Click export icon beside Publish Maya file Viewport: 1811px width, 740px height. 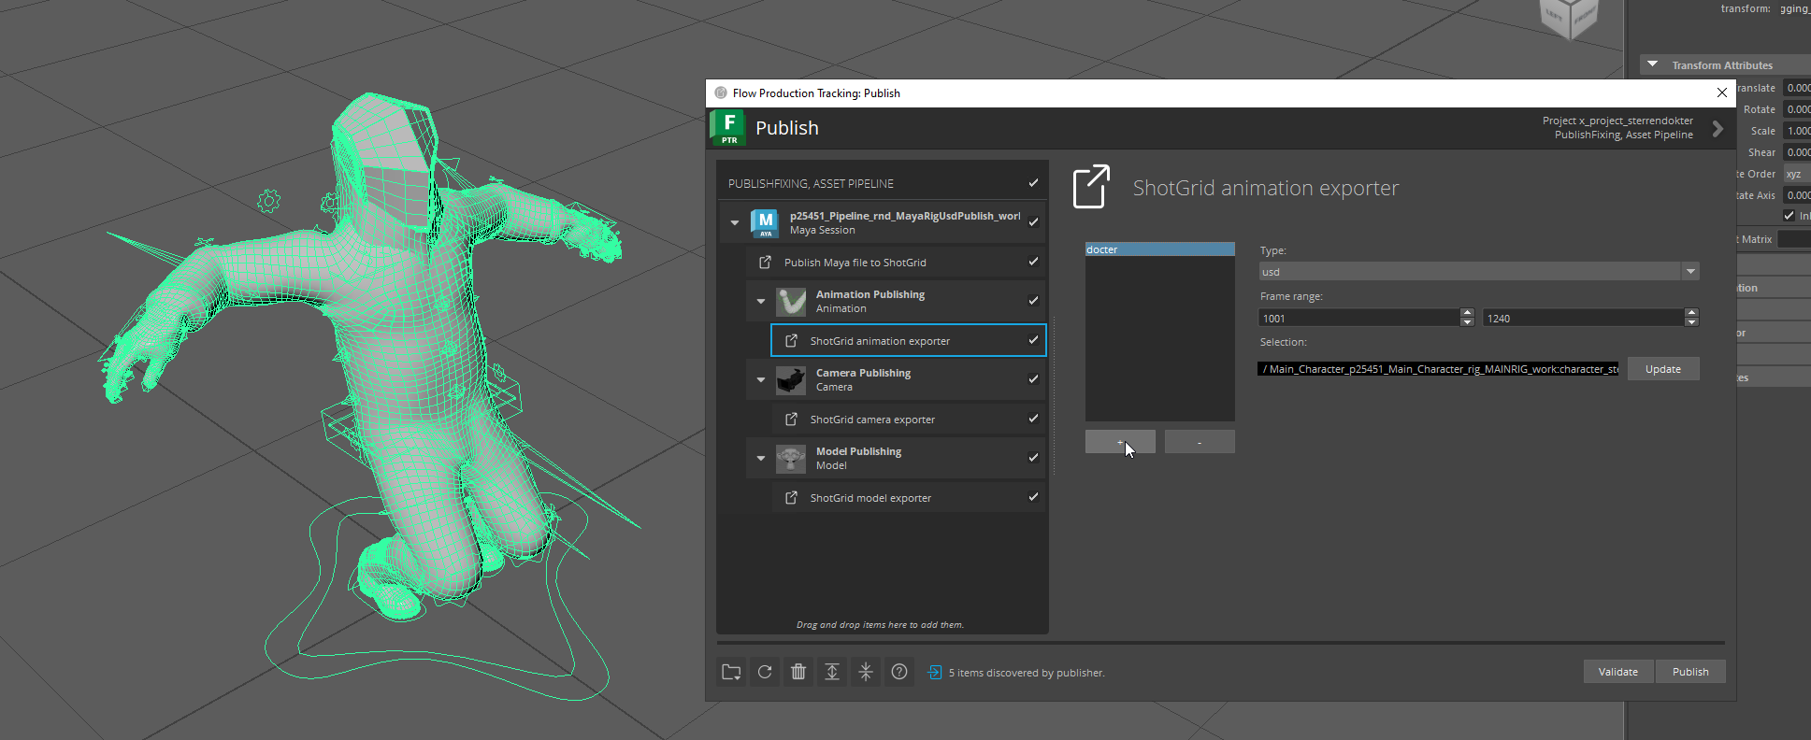tap(765, 262)
